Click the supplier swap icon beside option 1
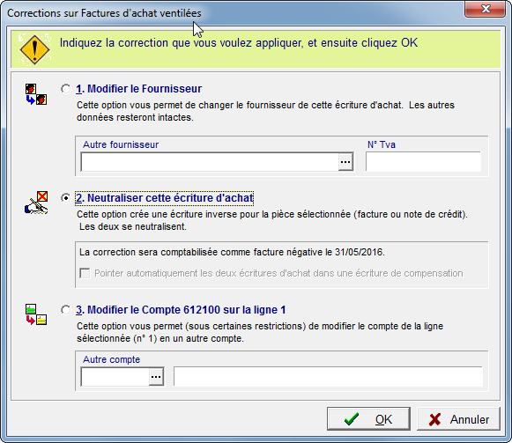512x443 pixels. tap(36, 94)
